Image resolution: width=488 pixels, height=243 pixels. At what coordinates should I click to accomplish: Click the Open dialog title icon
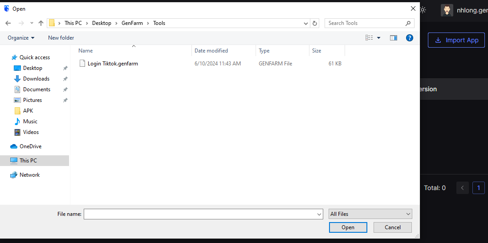(x=7, y=9)
